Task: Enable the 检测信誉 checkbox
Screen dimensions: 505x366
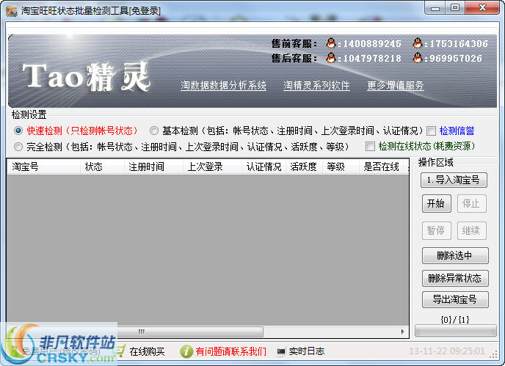Action: 431,131
